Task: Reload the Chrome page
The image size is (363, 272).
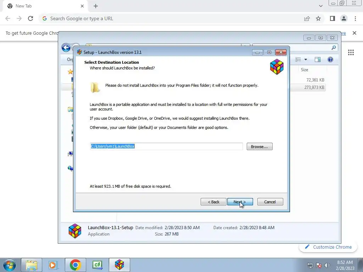Action: pos(30,18)
